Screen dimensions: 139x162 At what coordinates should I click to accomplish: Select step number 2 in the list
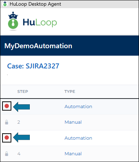click(x=19, y=122)
